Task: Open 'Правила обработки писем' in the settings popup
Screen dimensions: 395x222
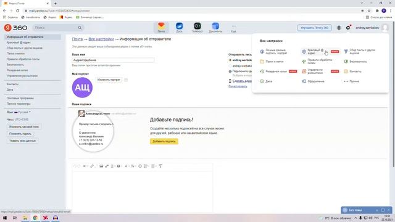Action: pos(317,62)
